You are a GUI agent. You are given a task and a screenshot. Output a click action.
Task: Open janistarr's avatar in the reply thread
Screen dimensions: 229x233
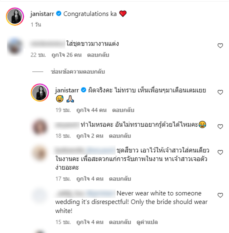tap(40, 93)
